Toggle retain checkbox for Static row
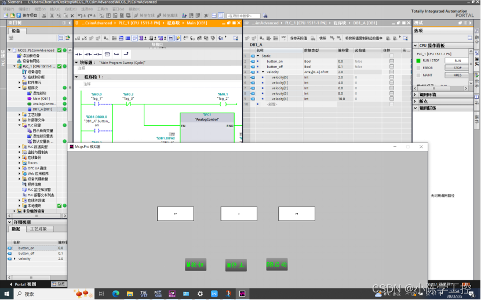The width and height of the screenshot is (481, 300). click(391, 56)
